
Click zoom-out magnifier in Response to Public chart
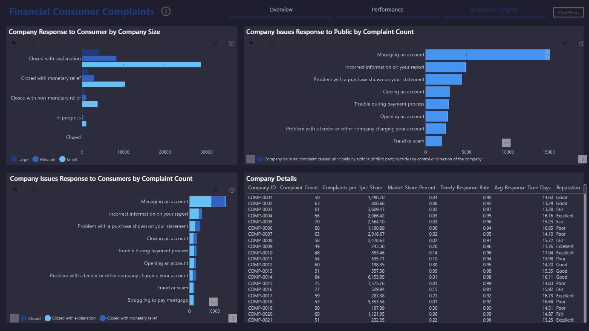click(271, 43)
